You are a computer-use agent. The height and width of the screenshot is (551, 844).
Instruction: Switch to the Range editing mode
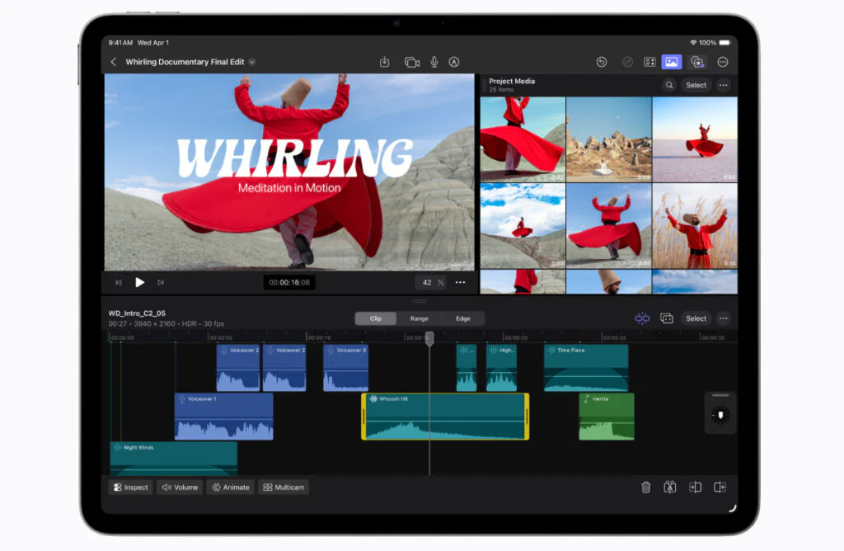pyautogui.click(x=420, y=318)
